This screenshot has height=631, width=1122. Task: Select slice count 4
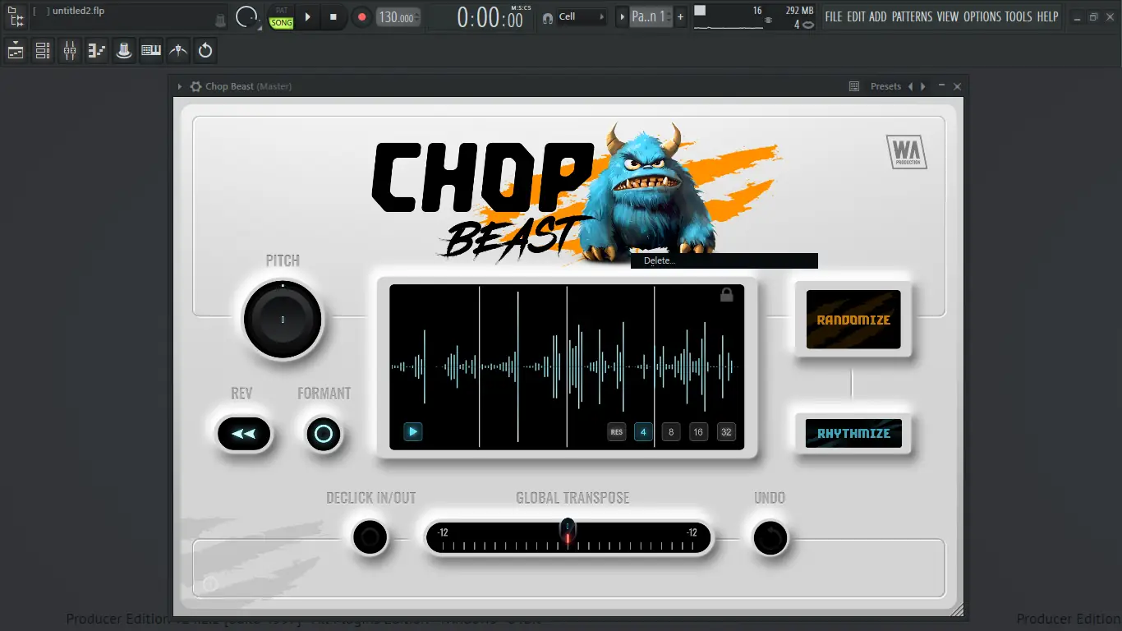click(643, 432)
